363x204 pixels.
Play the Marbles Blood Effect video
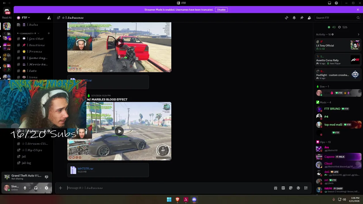coord(119,131)
